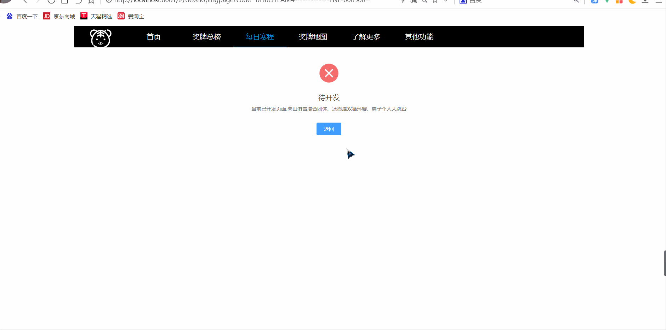Open the Baidu search shortcut icon in toolbar
666x330 pixels.
click(463, 2)
